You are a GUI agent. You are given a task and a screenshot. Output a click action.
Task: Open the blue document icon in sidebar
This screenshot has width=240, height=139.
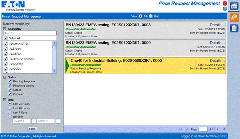tap(234, 28)
